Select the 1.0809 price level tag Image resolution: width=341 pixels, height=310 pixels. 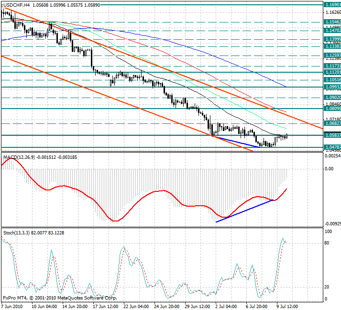point(332,109)
